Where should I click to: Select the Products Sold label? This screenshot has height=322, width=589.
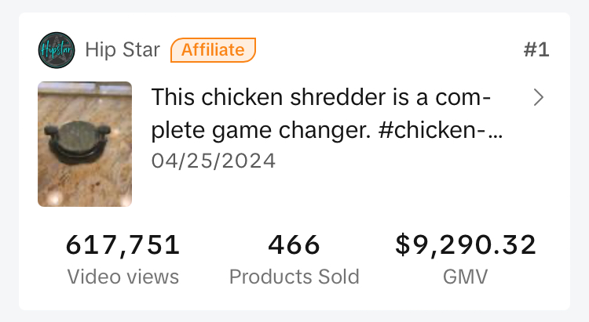pyautogui.click(x=294, y=277)
